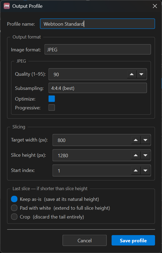The height and width of the screenshot is (253, 162).
Task: Open the Subsampling dropdown
Action: point(98,88)
